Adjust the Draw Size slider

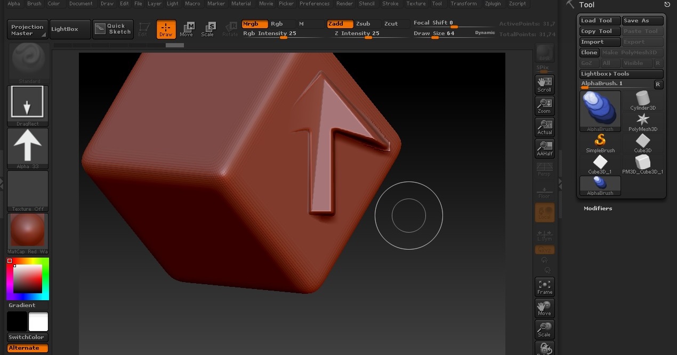454,34
